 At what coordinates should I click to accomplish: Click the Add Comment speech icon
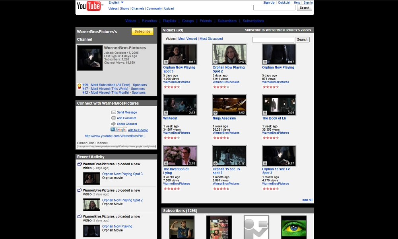tap(113, 118)
